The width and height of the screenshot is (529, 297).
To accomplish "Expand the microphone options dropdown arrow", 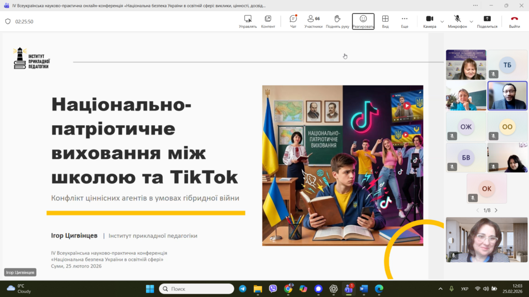I will [472, 22].
